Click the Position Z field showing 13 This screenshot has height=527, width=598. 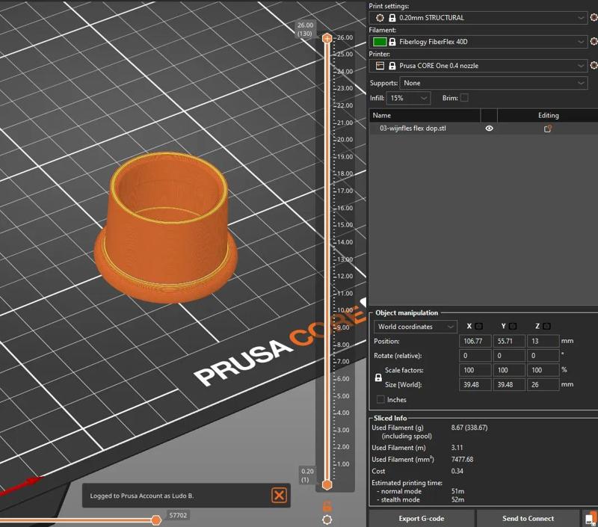(x=543, y=341)
